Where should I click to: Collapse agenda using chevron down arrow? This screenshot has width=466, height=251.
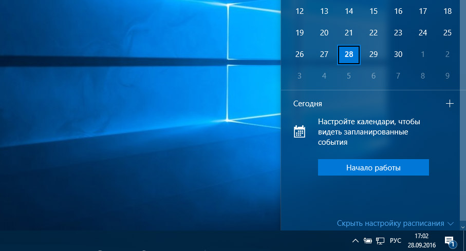pyautogui.click(x=451, y=224)
